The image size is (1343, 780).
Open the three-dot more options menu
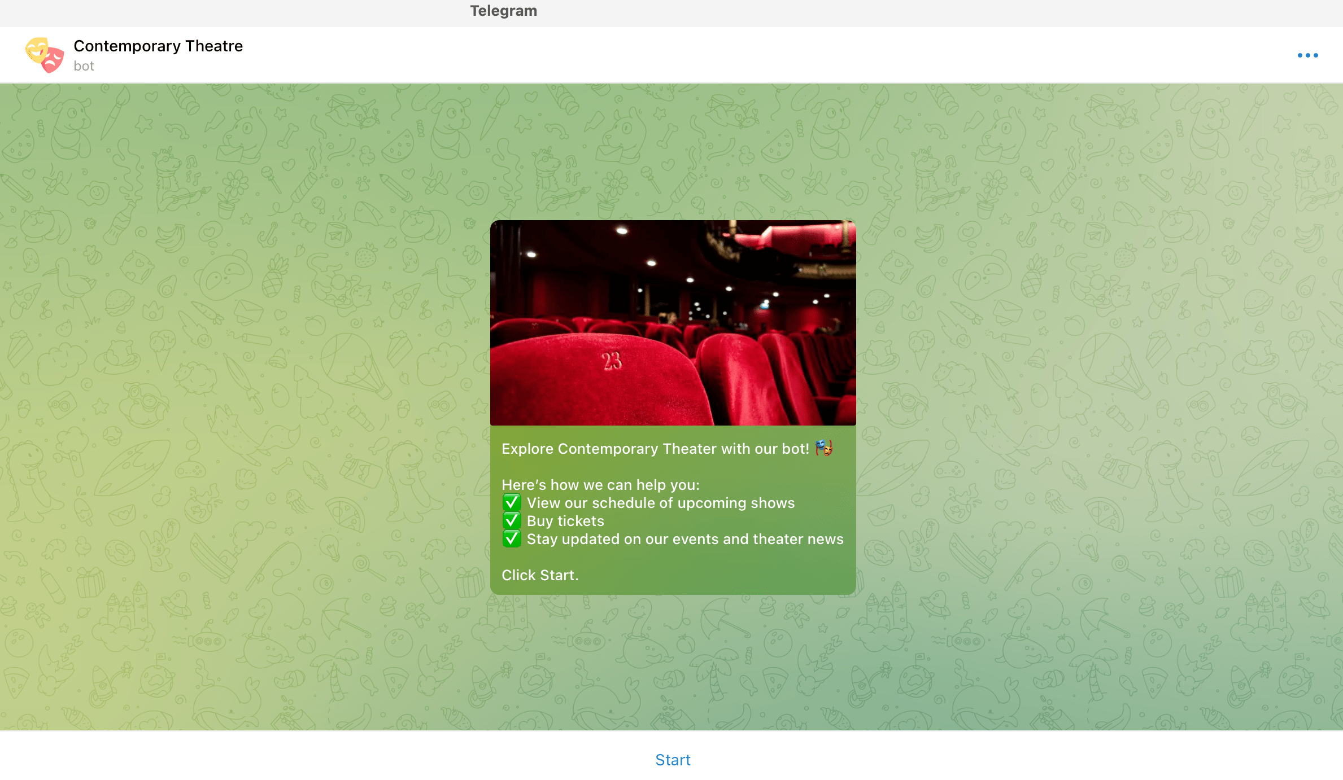(x=1307, y=55)
